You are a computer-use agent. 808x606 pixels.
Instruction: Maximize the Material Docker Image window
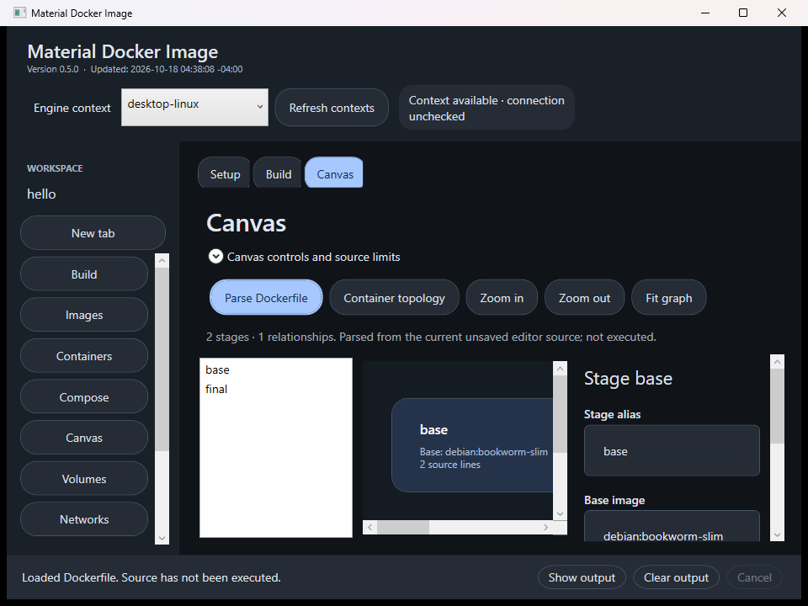click(x=743, y=13)
